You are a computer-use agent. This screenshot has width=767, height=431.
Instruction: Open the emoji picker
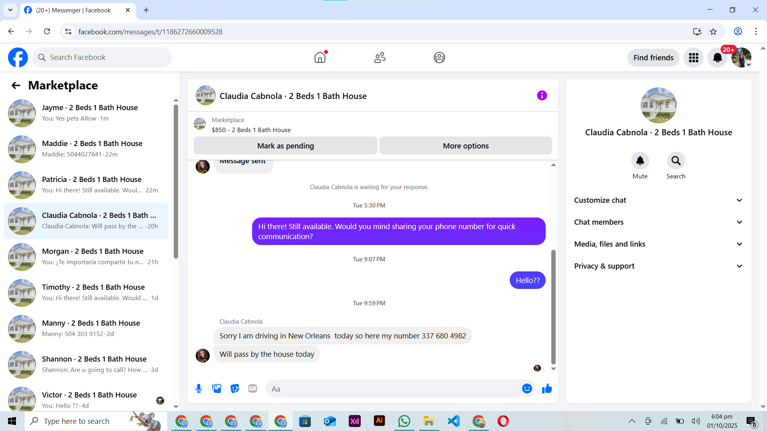[527, 389]
